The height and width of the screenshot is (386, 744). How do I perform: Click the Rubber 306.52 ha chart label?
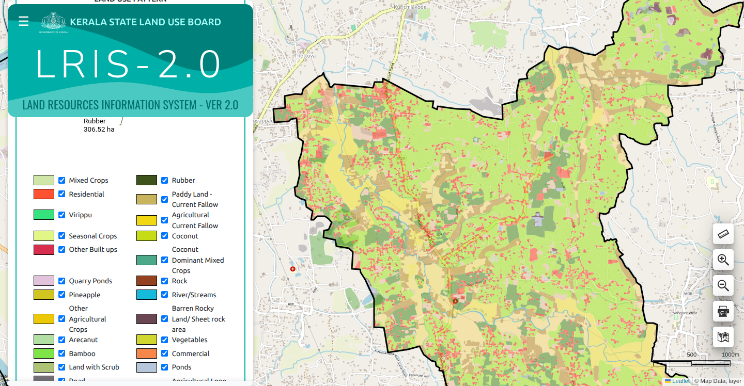[x=98, y=125]
